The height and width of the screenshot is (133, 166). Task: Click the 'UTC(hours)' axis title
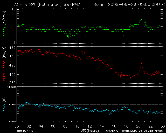tap(89, 131)
